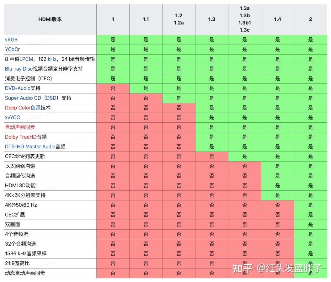Click 是 for sRGB in version 1
This screenshot has width=331, height=282.
pyautogui.click(x=113, y=40)
